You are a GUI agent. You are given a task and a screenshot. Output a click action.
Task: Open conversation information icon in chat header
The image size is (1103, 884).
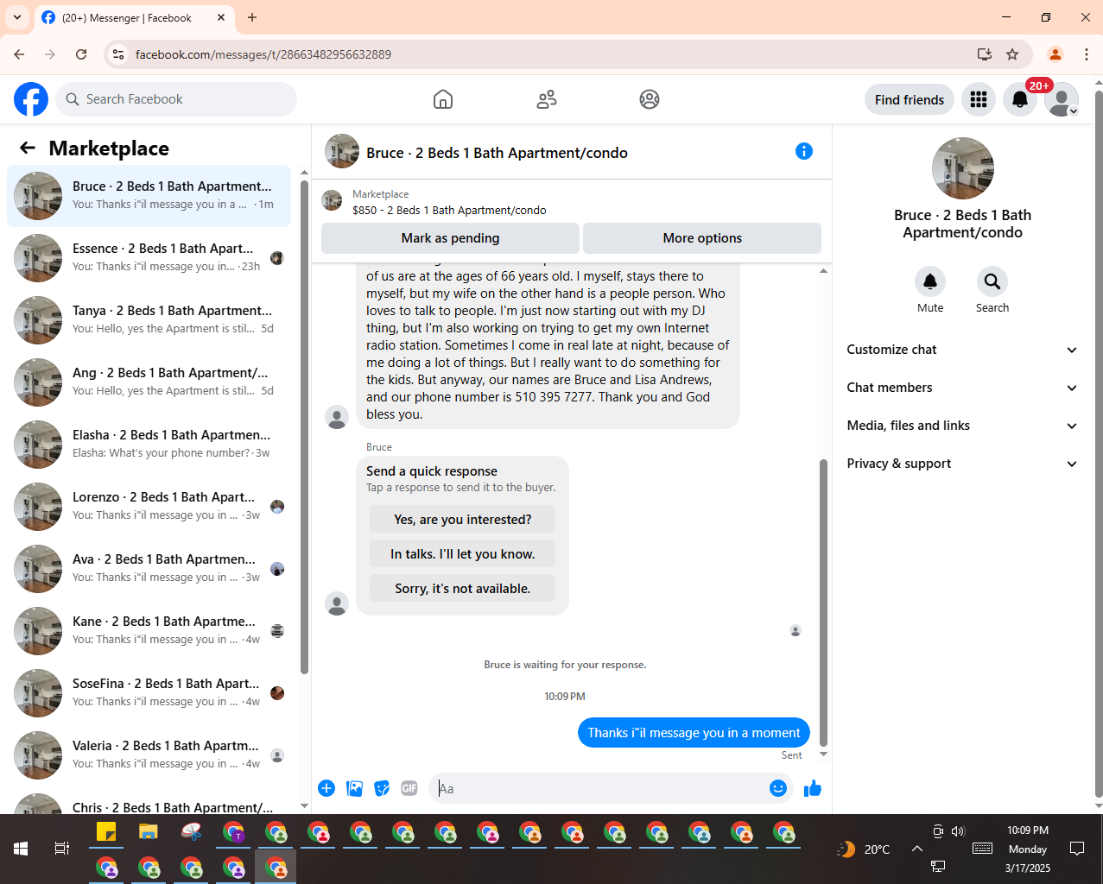[804, 151]
